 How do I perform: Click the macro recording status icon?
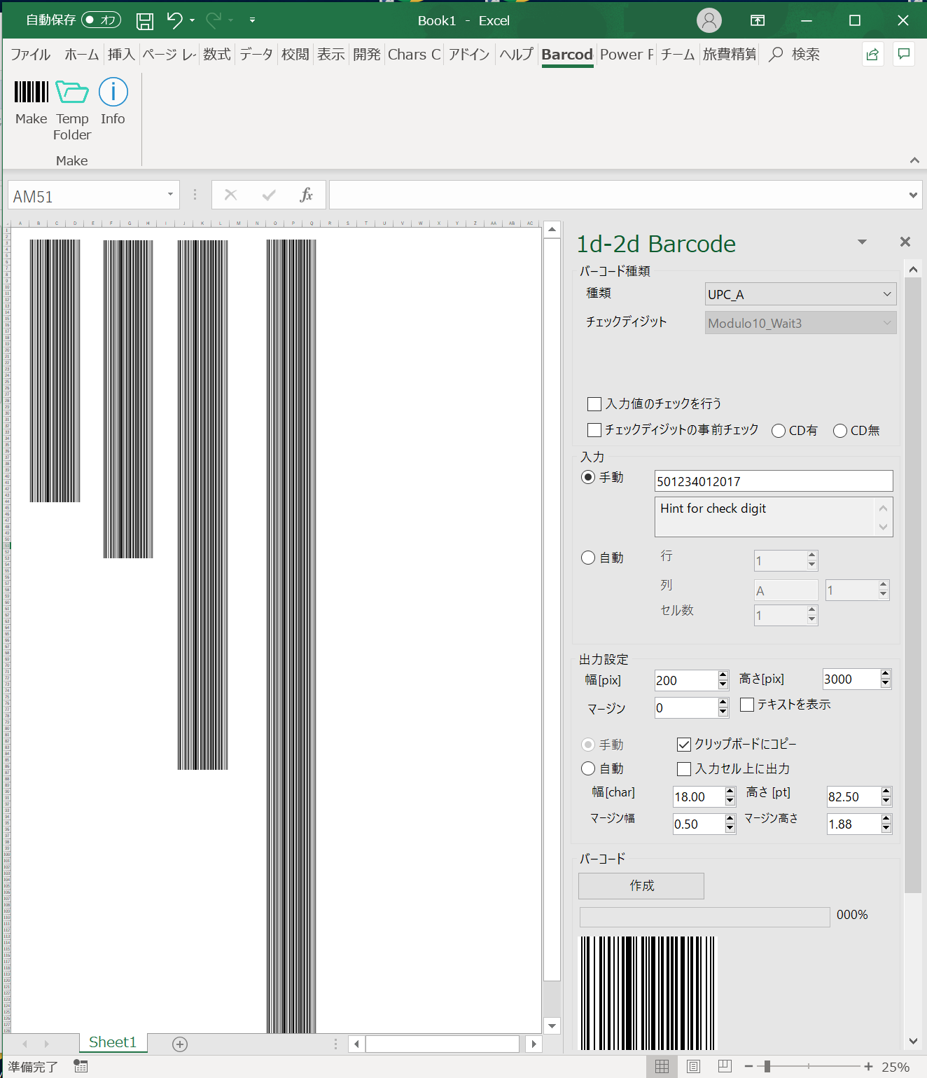pyautogui.click(x=81, y=1066)
